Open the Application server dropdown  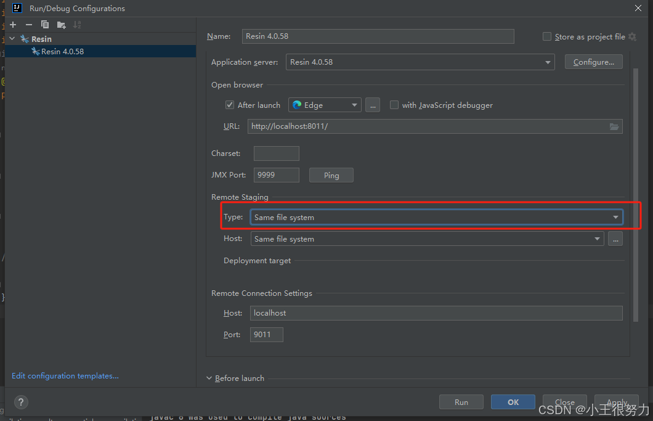pyautogui.click(x=420, y=62)
